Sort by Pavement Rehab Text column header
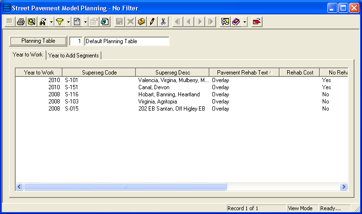Image resolution: width=362 pixels, height=214 pixels. pos(244,73)
